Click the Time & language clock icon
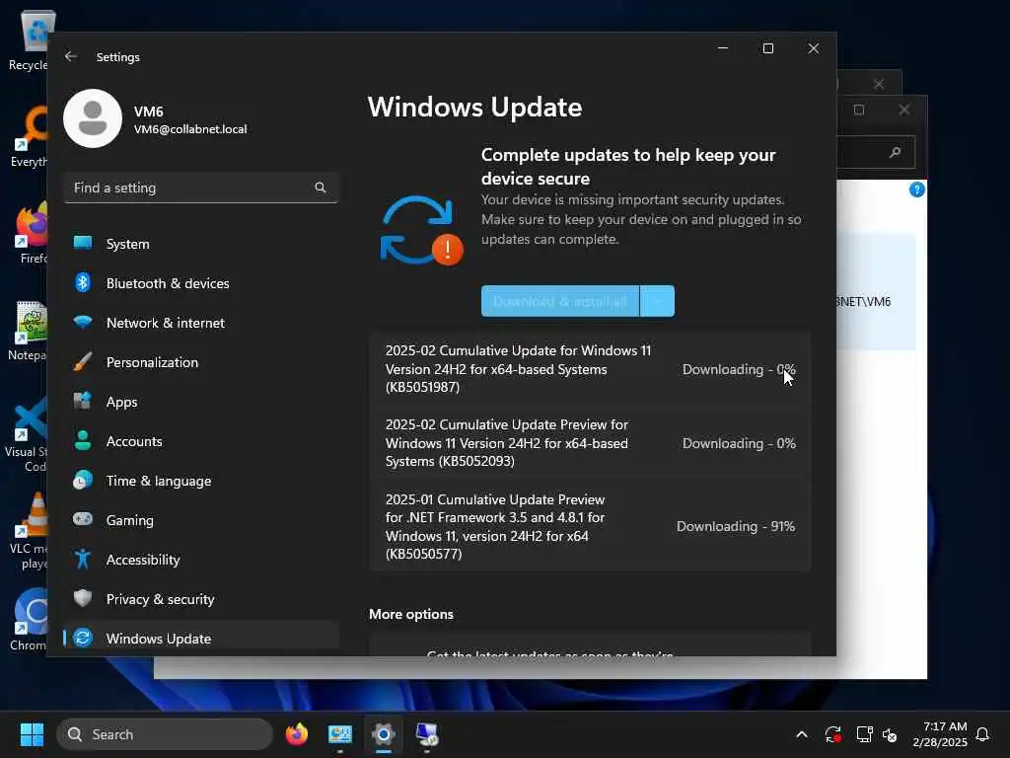The image size is (1010, 758). click(83, 481)
